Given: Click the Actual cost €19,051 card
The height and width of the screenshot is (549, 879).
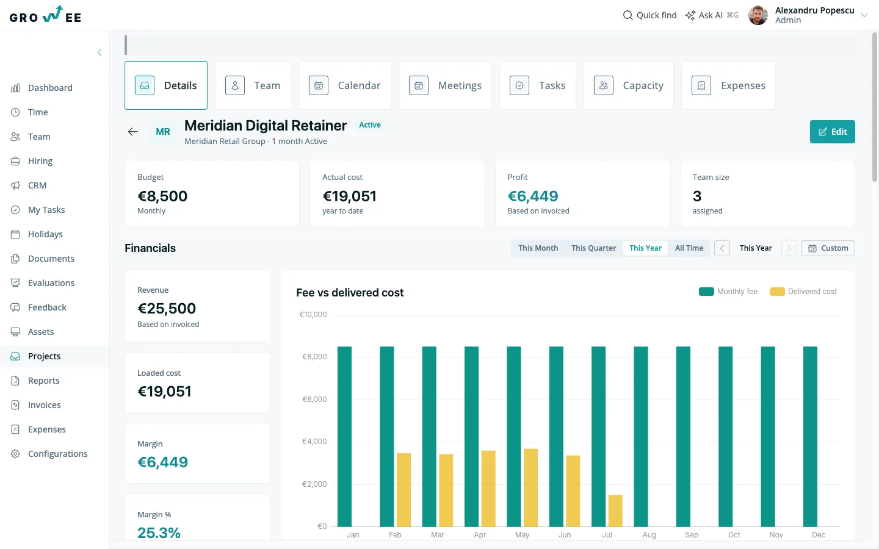Looking at the screenshot, I should coord(397,194).
